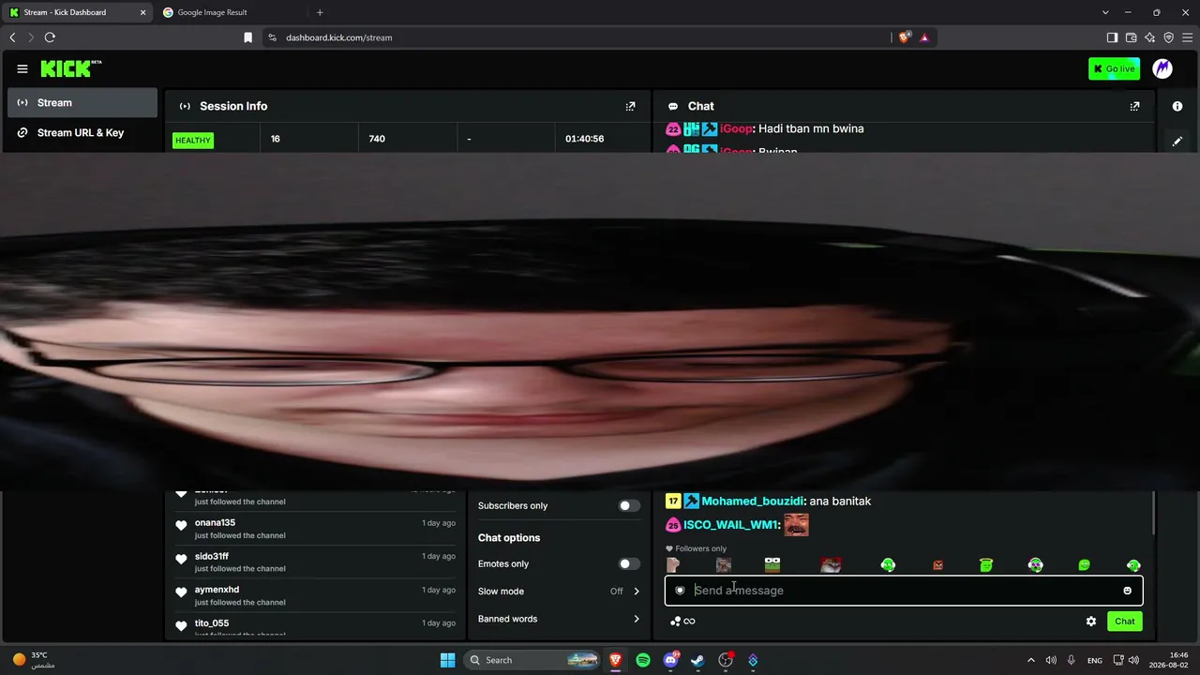
Task: Switch to the Google Image Result tab
Action: click(231, 12)
